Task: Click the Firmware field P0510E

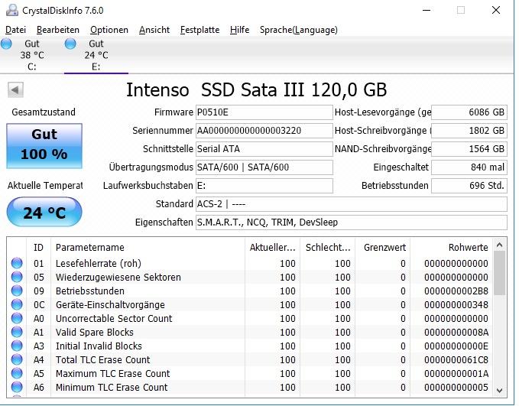Action: click(264, 112)
